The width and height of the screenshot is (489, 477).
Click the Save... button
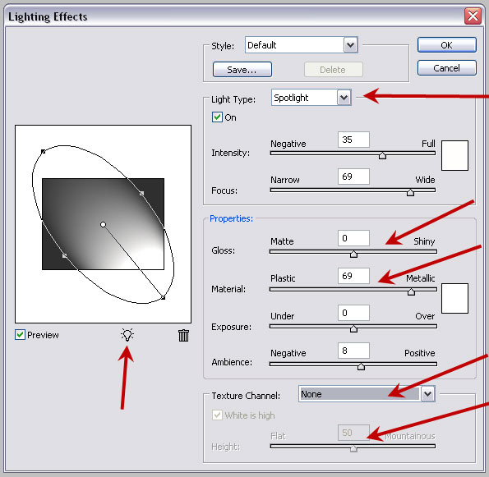(x=242, y=70)
